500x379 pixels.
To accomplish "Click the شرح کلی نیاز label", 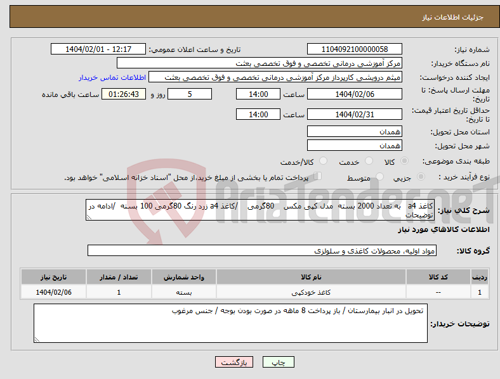I will click(464, 210).
